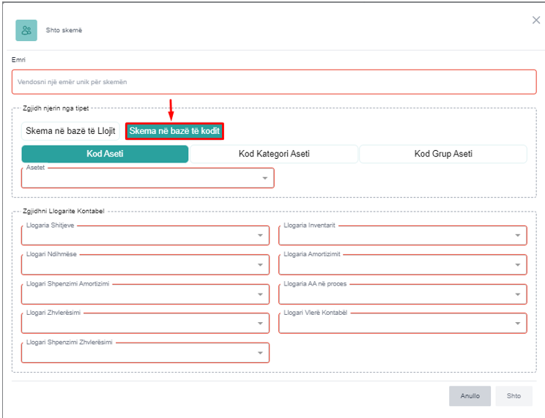Click the Emri name input field
545x418 pixels.
coord(274,82)
